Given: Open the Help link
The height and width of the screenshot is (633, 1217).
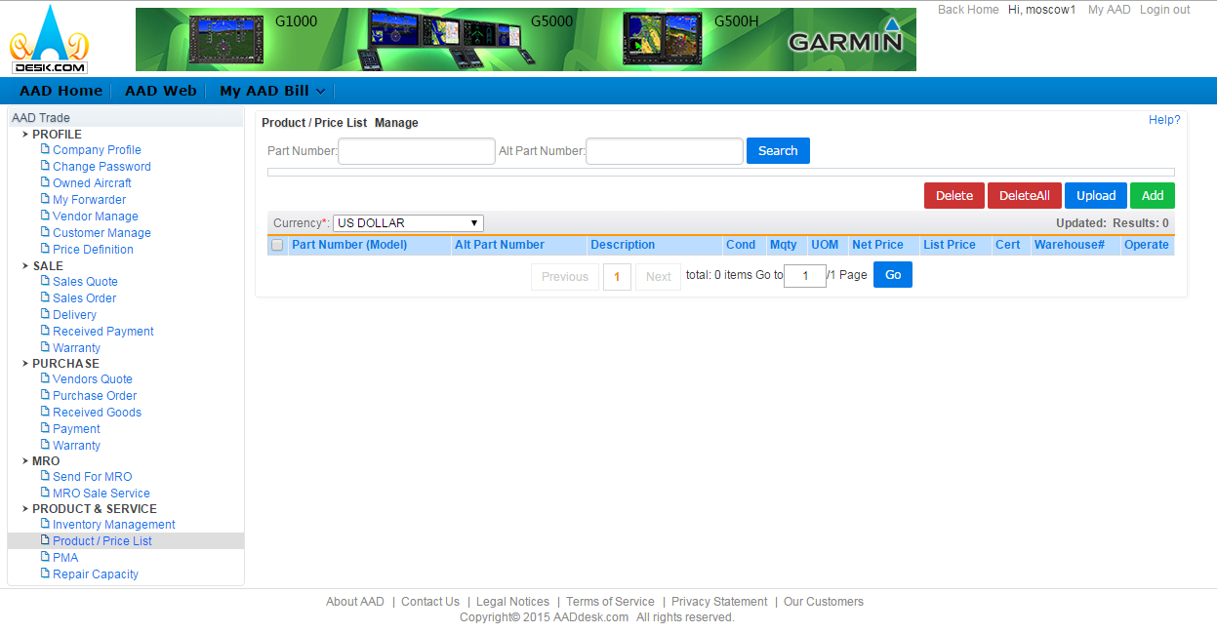Looking at the screenshot, I should click(x=1164, y=120).
